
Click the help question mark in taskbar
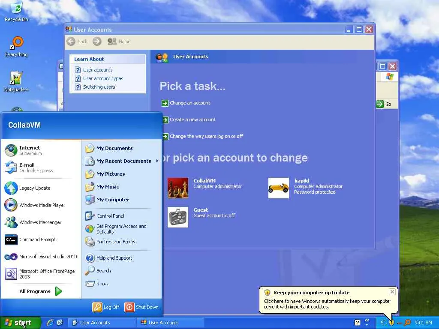point(357,323)
